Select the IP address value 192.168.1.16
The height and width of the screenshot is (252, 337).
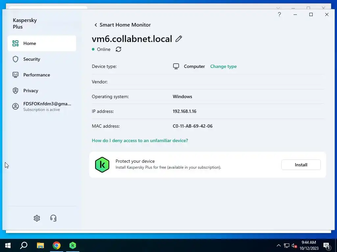pos(184,112)
